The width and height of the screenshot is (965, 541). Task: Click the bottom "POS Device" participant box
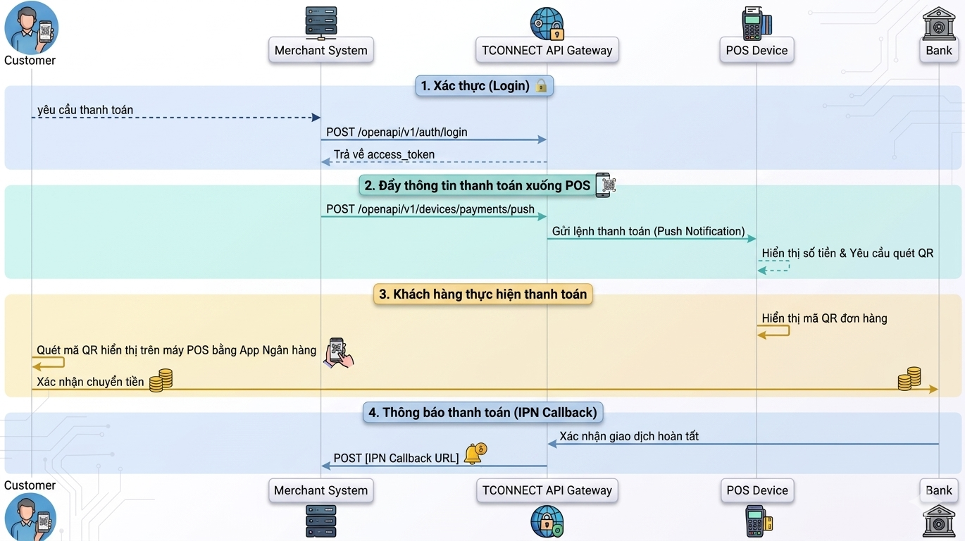pos(757,490)
